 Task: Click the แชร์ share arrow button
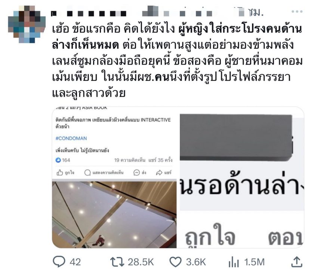point(164,172)
